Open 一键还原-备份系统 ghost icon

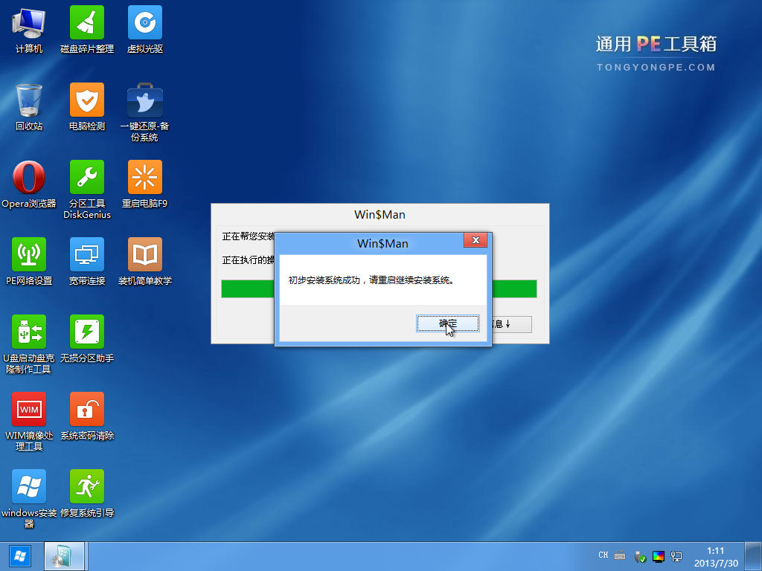[145, 112]
